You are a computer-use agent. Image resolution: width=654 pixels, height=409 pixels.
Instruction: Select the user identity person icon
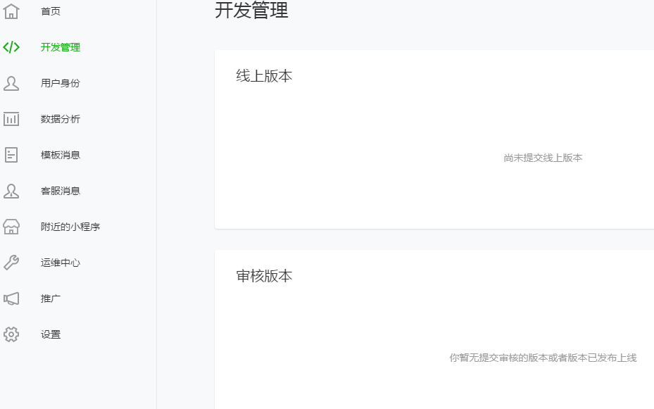pos(11,83)
